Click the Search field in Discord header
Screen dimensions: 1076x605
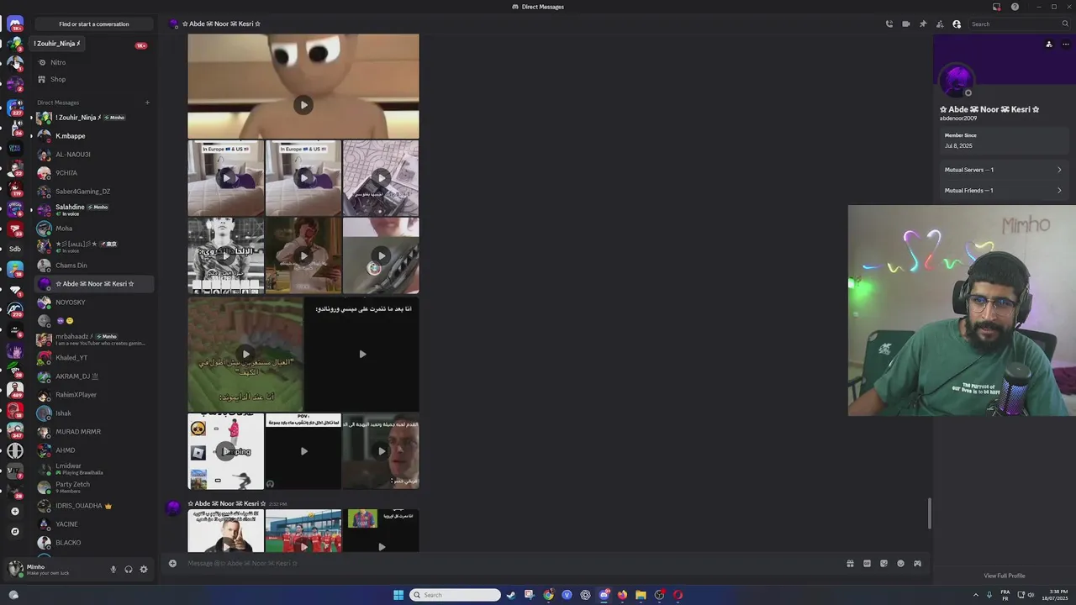[x=1019, y=24]
